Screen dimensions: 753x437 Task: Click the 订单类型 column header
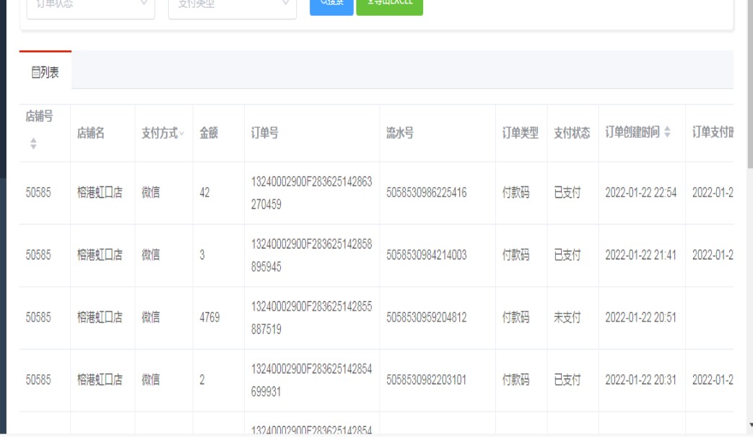[x=520, y=134]
